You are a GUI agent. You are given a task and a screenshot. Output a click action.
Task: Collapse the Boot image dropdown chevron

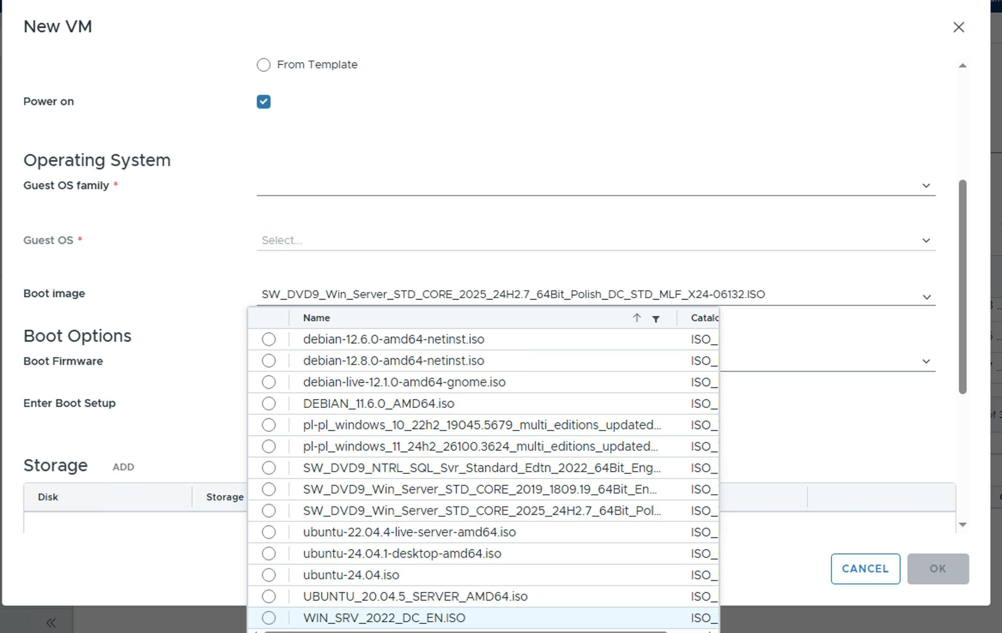(x=926, y=297)
